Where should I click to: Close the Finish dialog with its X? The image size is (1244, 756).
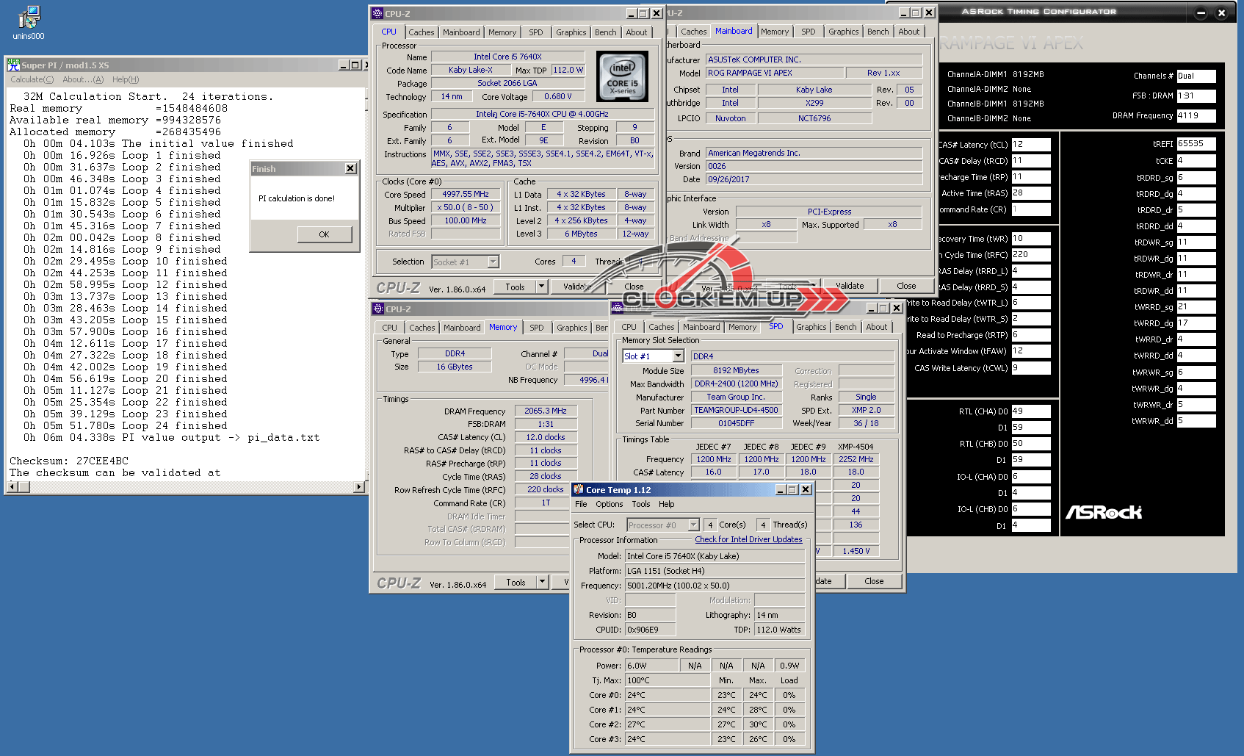[x=350, y=169]
